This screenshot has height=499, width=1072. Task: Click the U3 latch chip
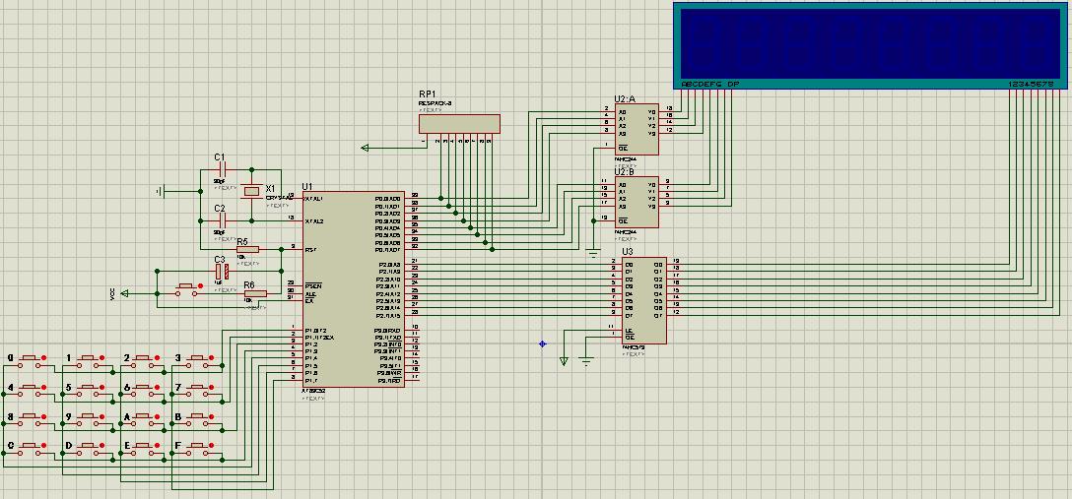[643, 300]
